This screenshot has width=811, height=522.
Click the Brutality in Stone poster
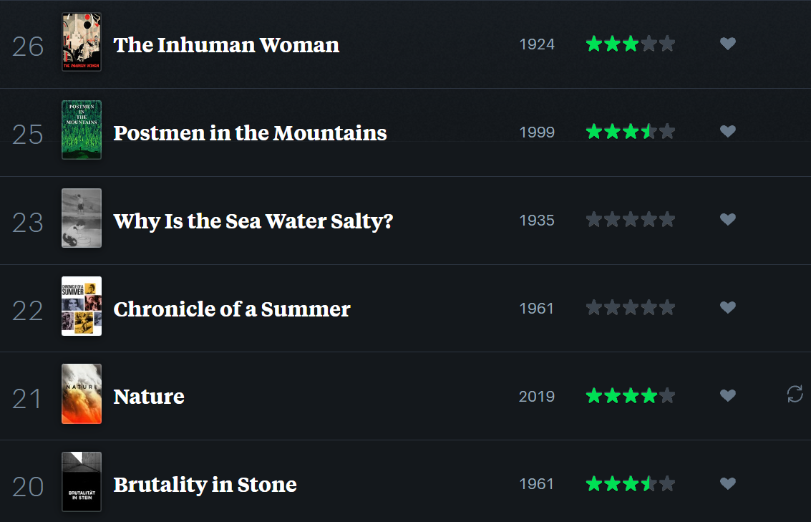point(82,482)
